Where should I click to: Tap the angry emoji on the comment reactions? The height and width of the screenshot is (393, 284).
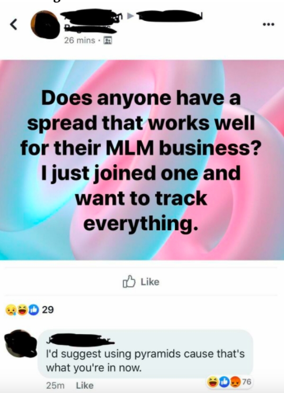pos(235,382)
